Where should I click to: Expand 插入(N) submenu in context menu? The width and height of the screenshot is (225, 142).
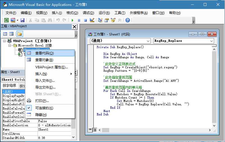click(50, 74)
